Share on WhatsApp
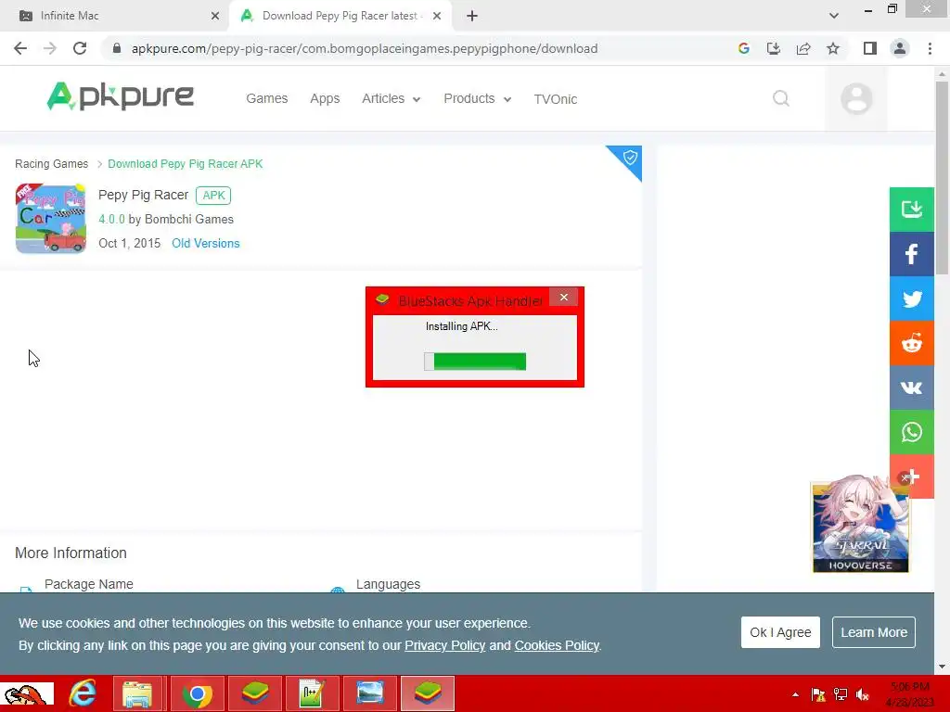Screen dimensions: 950x712 [x=911, y=432]
